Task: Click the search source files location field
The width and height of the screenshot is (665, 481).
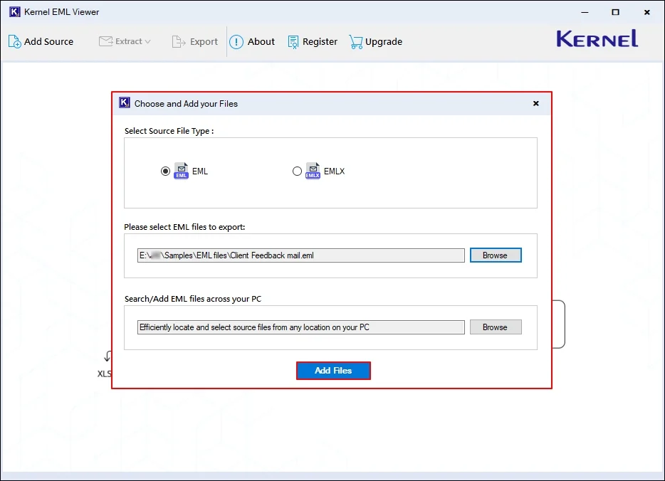Action: [300, 327]
